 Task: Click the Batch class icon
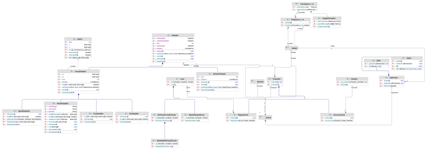click(74, 39)
